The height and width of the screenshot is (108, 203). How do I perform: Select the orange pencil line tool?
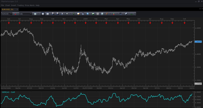[107, 14]
